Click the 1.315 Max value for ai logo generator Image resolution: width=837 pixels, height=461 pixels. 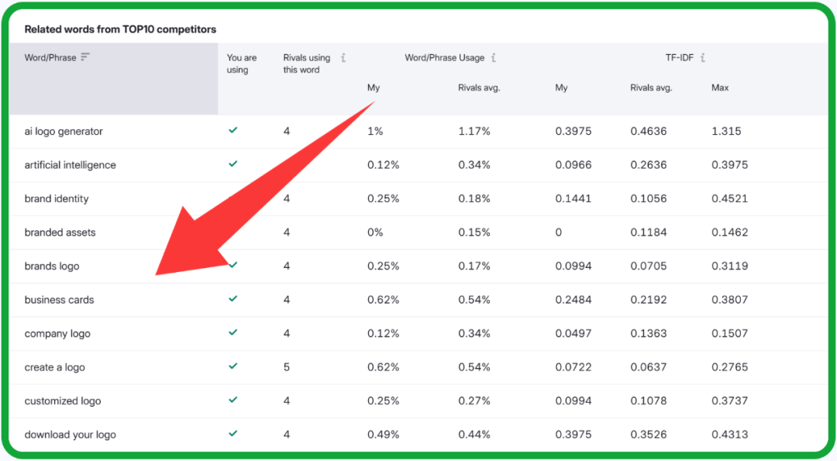click(x=726, y=132)
